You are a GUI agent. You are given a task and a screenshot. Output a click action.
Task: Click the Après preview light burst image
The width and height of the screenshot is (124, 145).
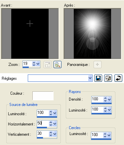tap(92, 34)
